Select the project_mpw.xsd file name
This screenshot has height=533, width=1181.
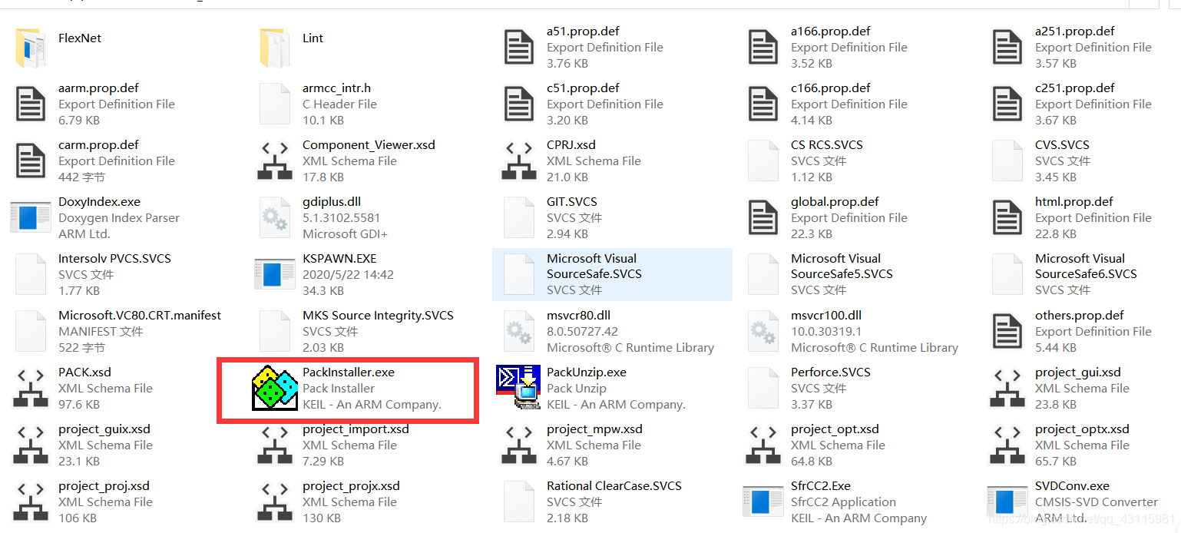tap(594, 429)
